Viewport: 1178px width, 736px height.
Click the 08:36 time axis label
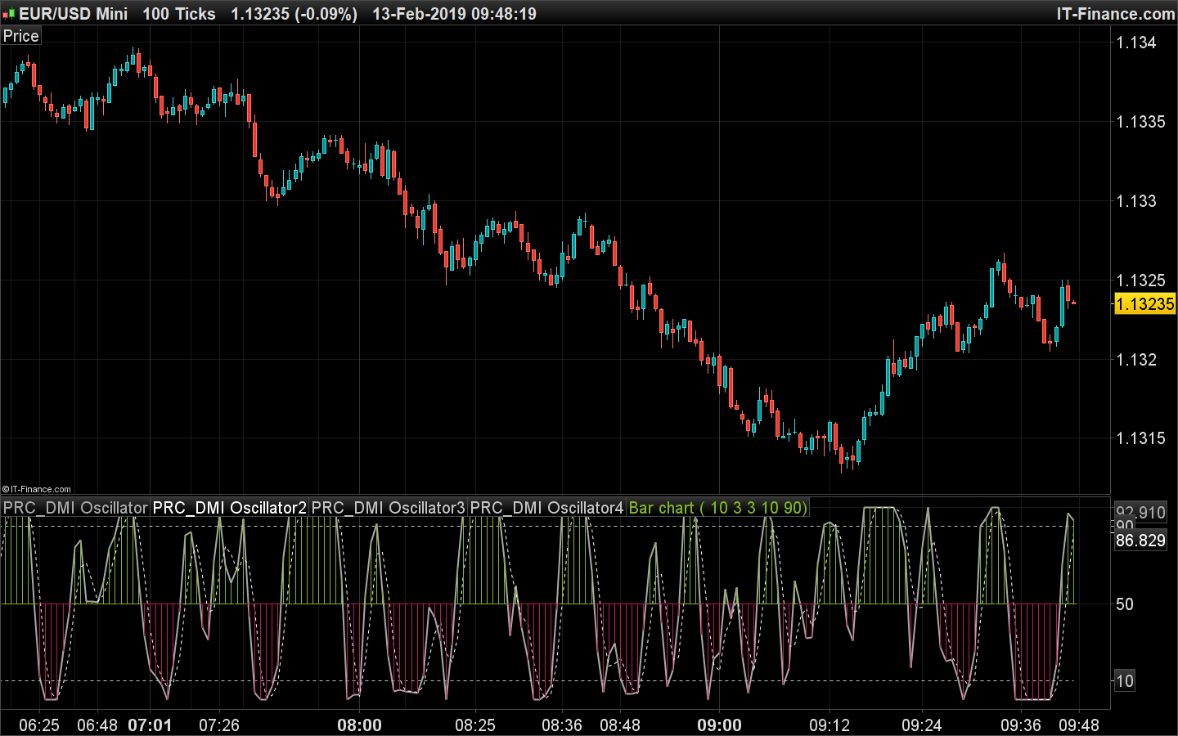[562, 725]
